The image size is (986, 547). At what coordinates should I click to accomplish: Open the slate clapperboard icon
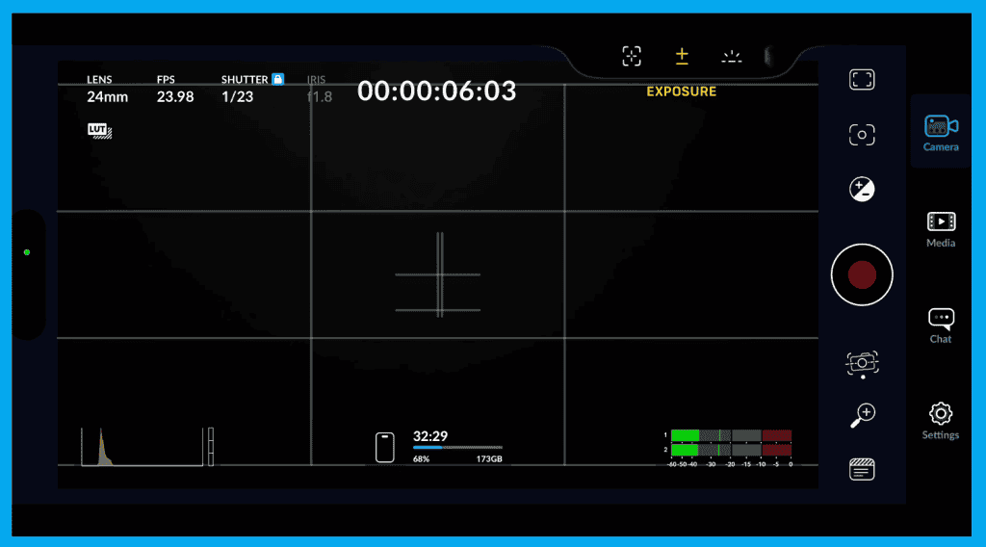(x=862, y=469)
